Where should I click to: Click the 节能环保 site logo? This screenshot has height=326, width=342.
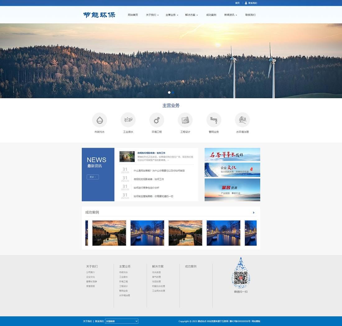(x=99, y=15)
